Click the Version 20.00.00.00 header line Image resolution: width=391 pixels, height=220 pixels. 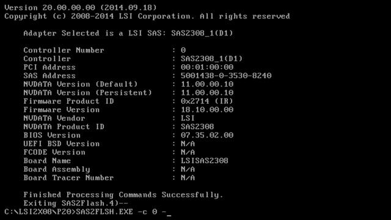(x=81, y=7)
